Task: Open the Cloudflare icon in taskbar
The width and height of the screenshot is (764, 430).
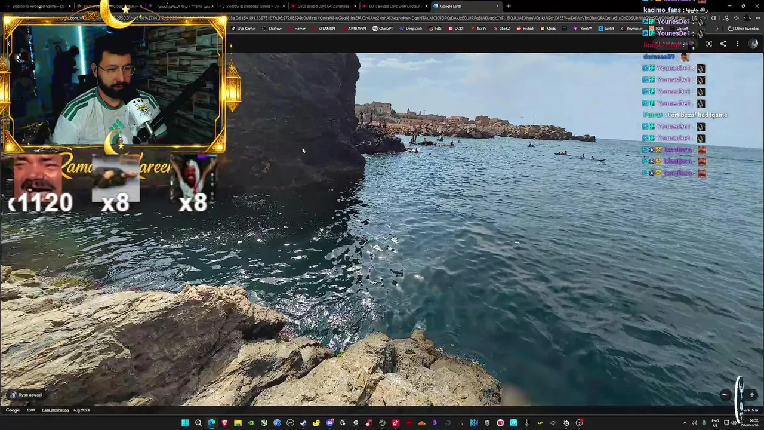Action: pyautogui.click(x=421, y=423)
